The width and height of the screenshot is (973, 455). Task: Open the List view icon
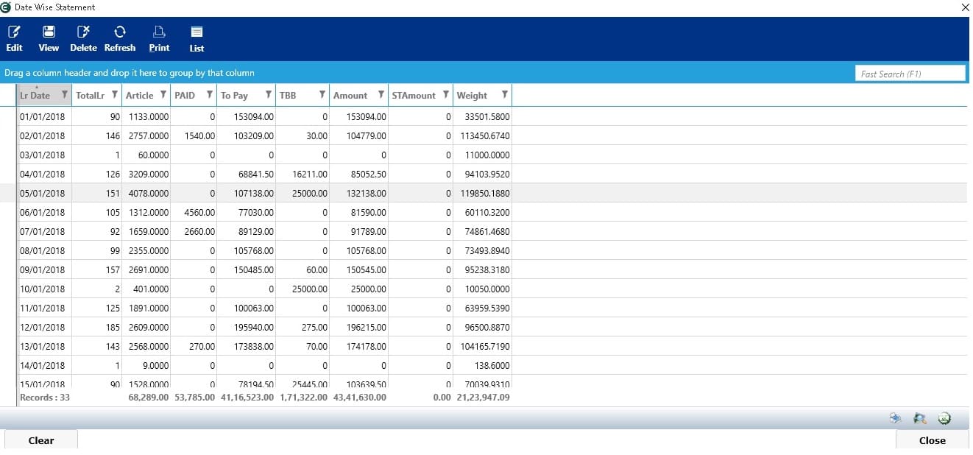tap(197, 39)
